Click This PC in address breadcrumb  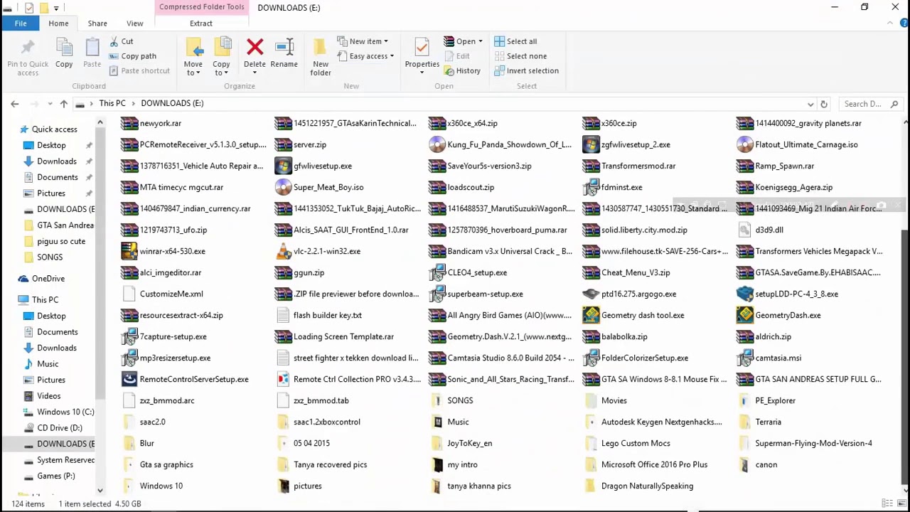[112, 104]
